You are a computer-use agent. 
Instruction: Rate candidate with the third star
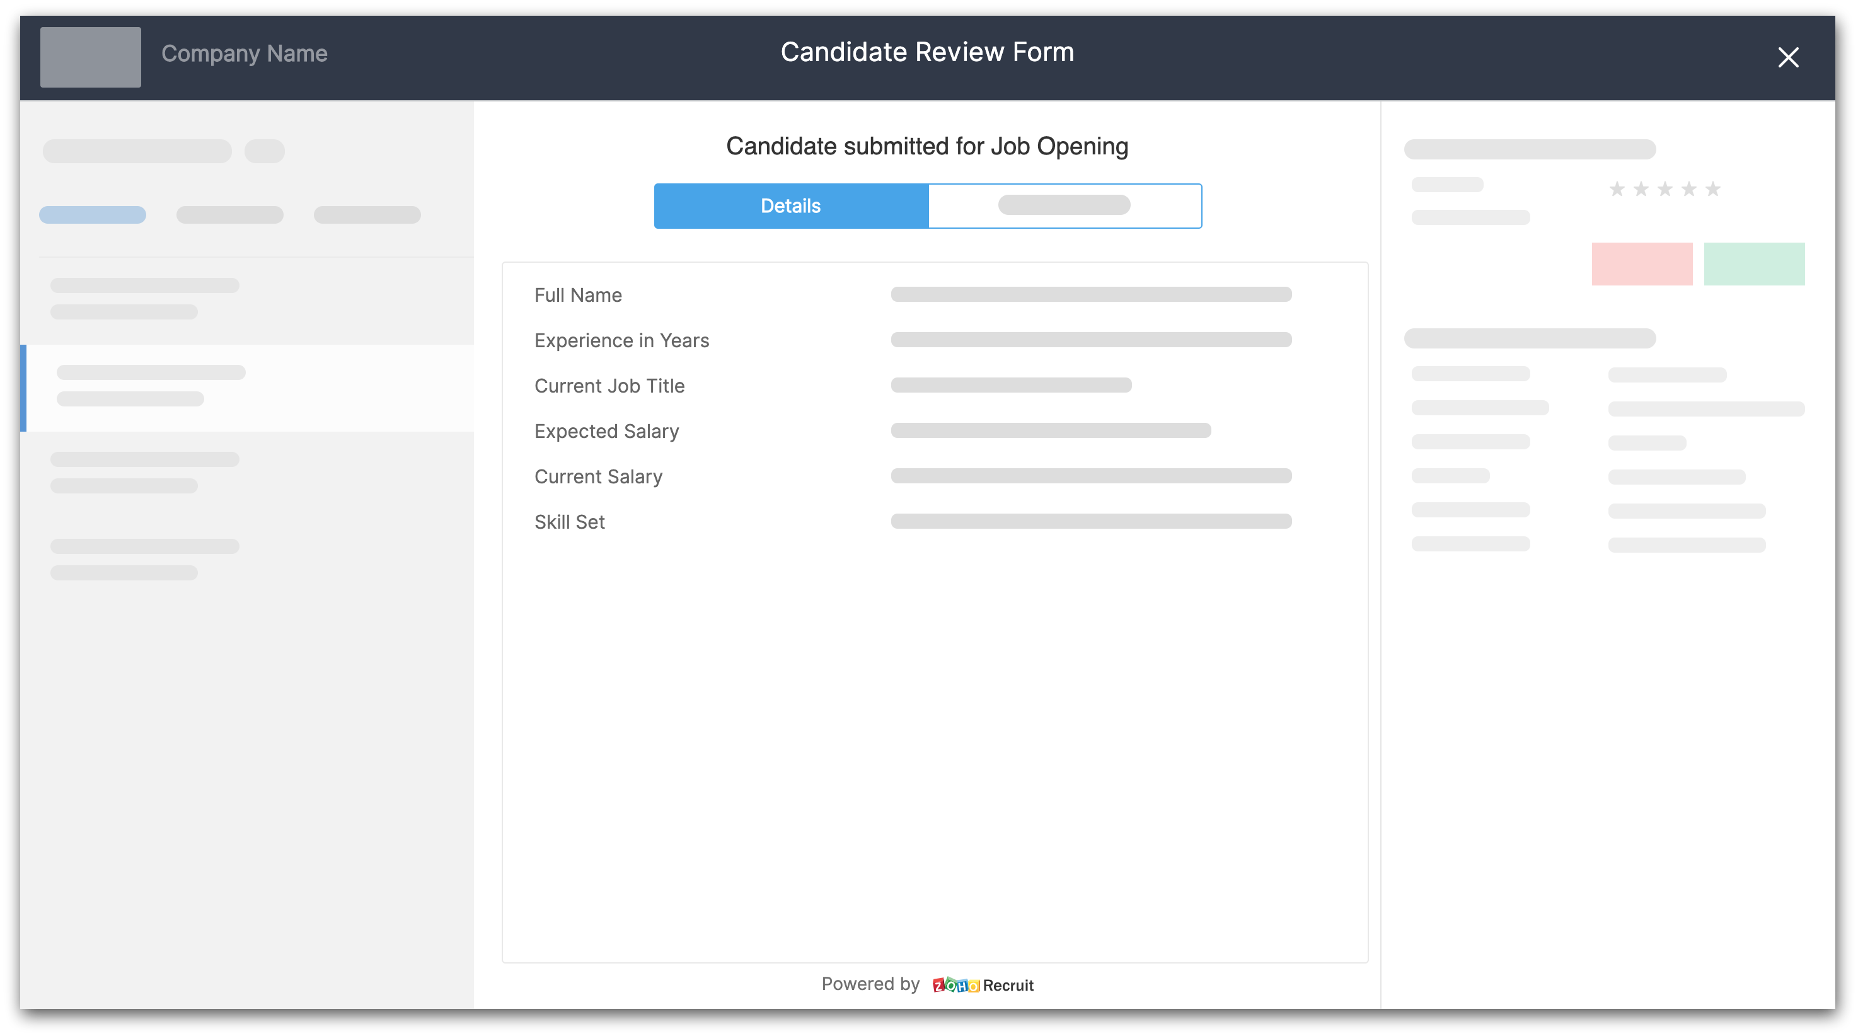point(1665,189)
